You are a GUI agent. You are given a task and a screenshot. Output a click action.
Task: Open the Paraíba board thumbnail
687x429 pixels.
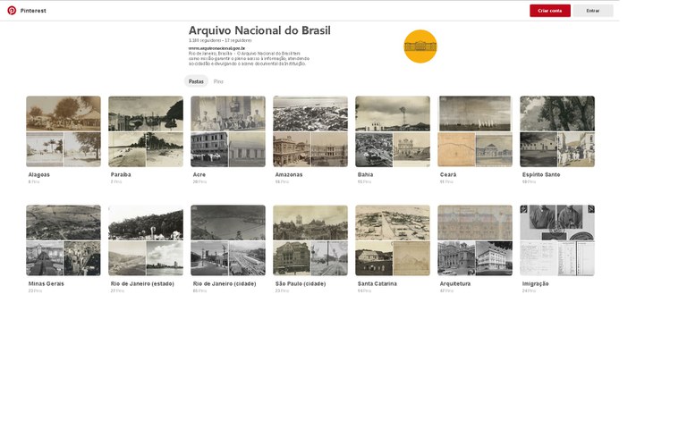click(146, 131)
